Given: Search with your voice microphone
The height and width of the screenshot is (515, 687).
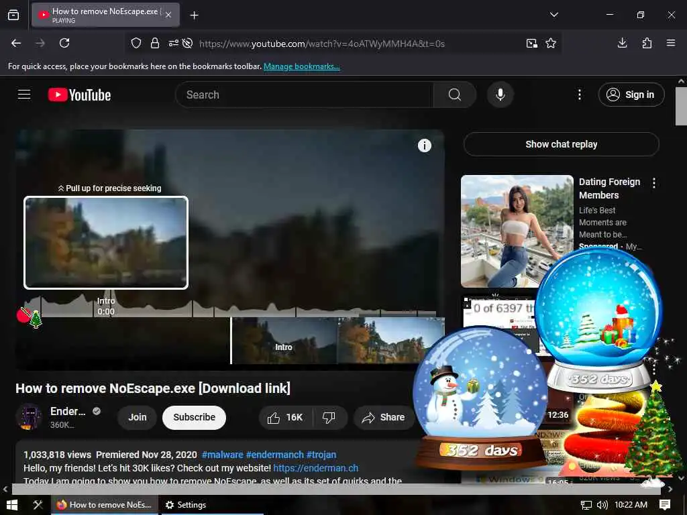Looking at the screenshot, I should click(x=500, y=95).
